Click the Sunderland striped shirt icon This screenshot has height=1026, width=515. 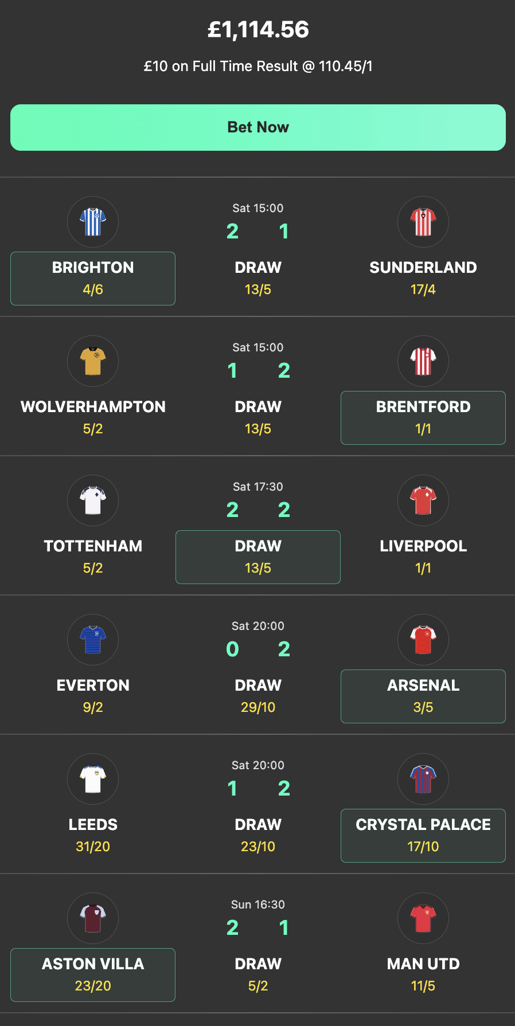tap(423, 222)
